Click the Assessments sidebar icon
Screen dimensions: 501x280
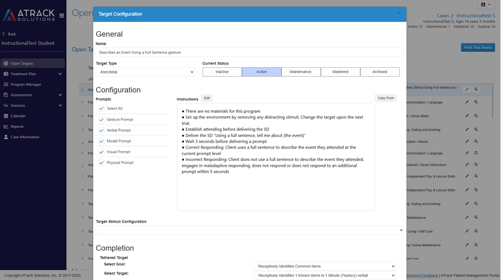6,95
